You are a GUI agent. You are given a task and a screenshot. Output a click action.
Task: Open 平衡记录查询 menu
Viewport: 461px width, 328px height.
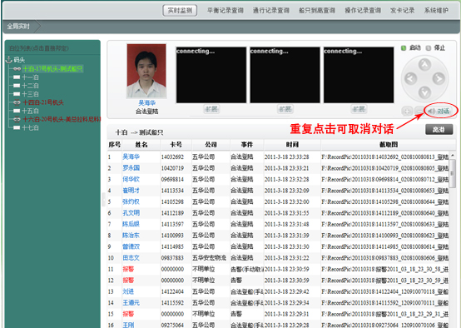[226, 11]
